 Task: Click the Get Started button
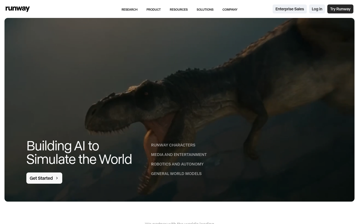(x=44, y=178)
